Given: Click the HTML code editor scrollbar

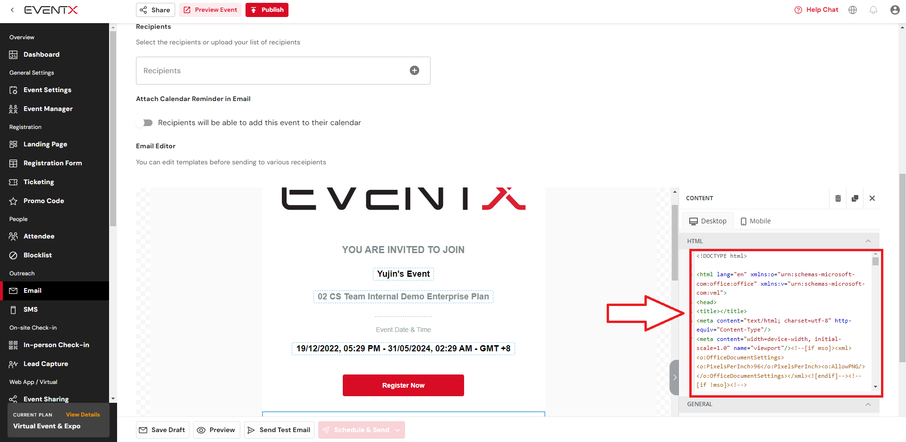Looking at the screenshot, I should [875, 321].
